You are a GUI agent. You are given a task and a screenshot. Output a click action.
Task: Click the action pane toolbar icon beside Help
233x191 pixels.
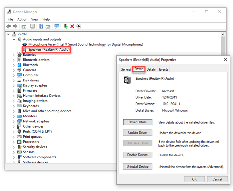point(48,26)
